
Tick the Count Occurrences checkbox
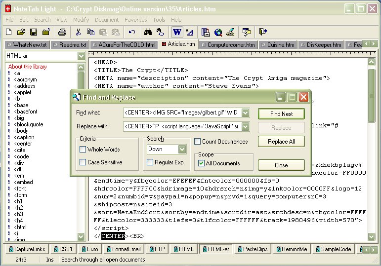(197, 142)
